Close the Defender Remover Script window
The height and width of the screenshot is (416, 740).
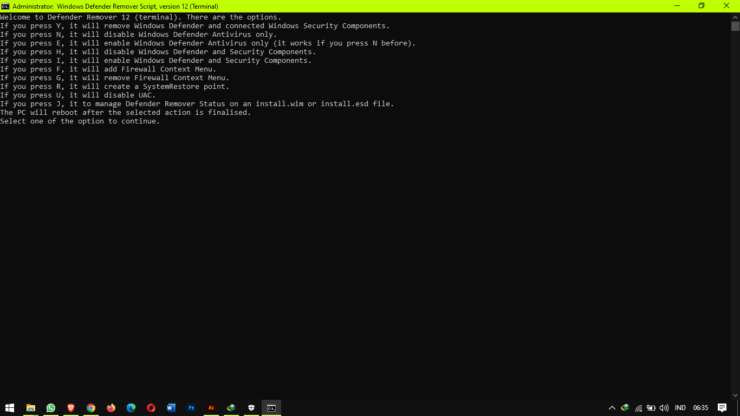[727, 6]
